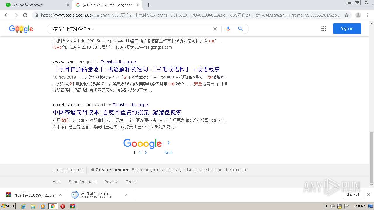Image resolution: width=374 pixels, height=210 pixels.
Task: Open the 中国茶道简明读本 result title
Action: point(117,112)
